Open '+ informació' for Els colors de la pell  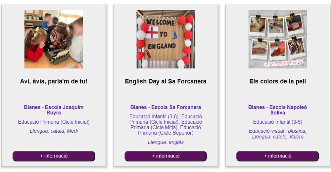click(277, 156)
